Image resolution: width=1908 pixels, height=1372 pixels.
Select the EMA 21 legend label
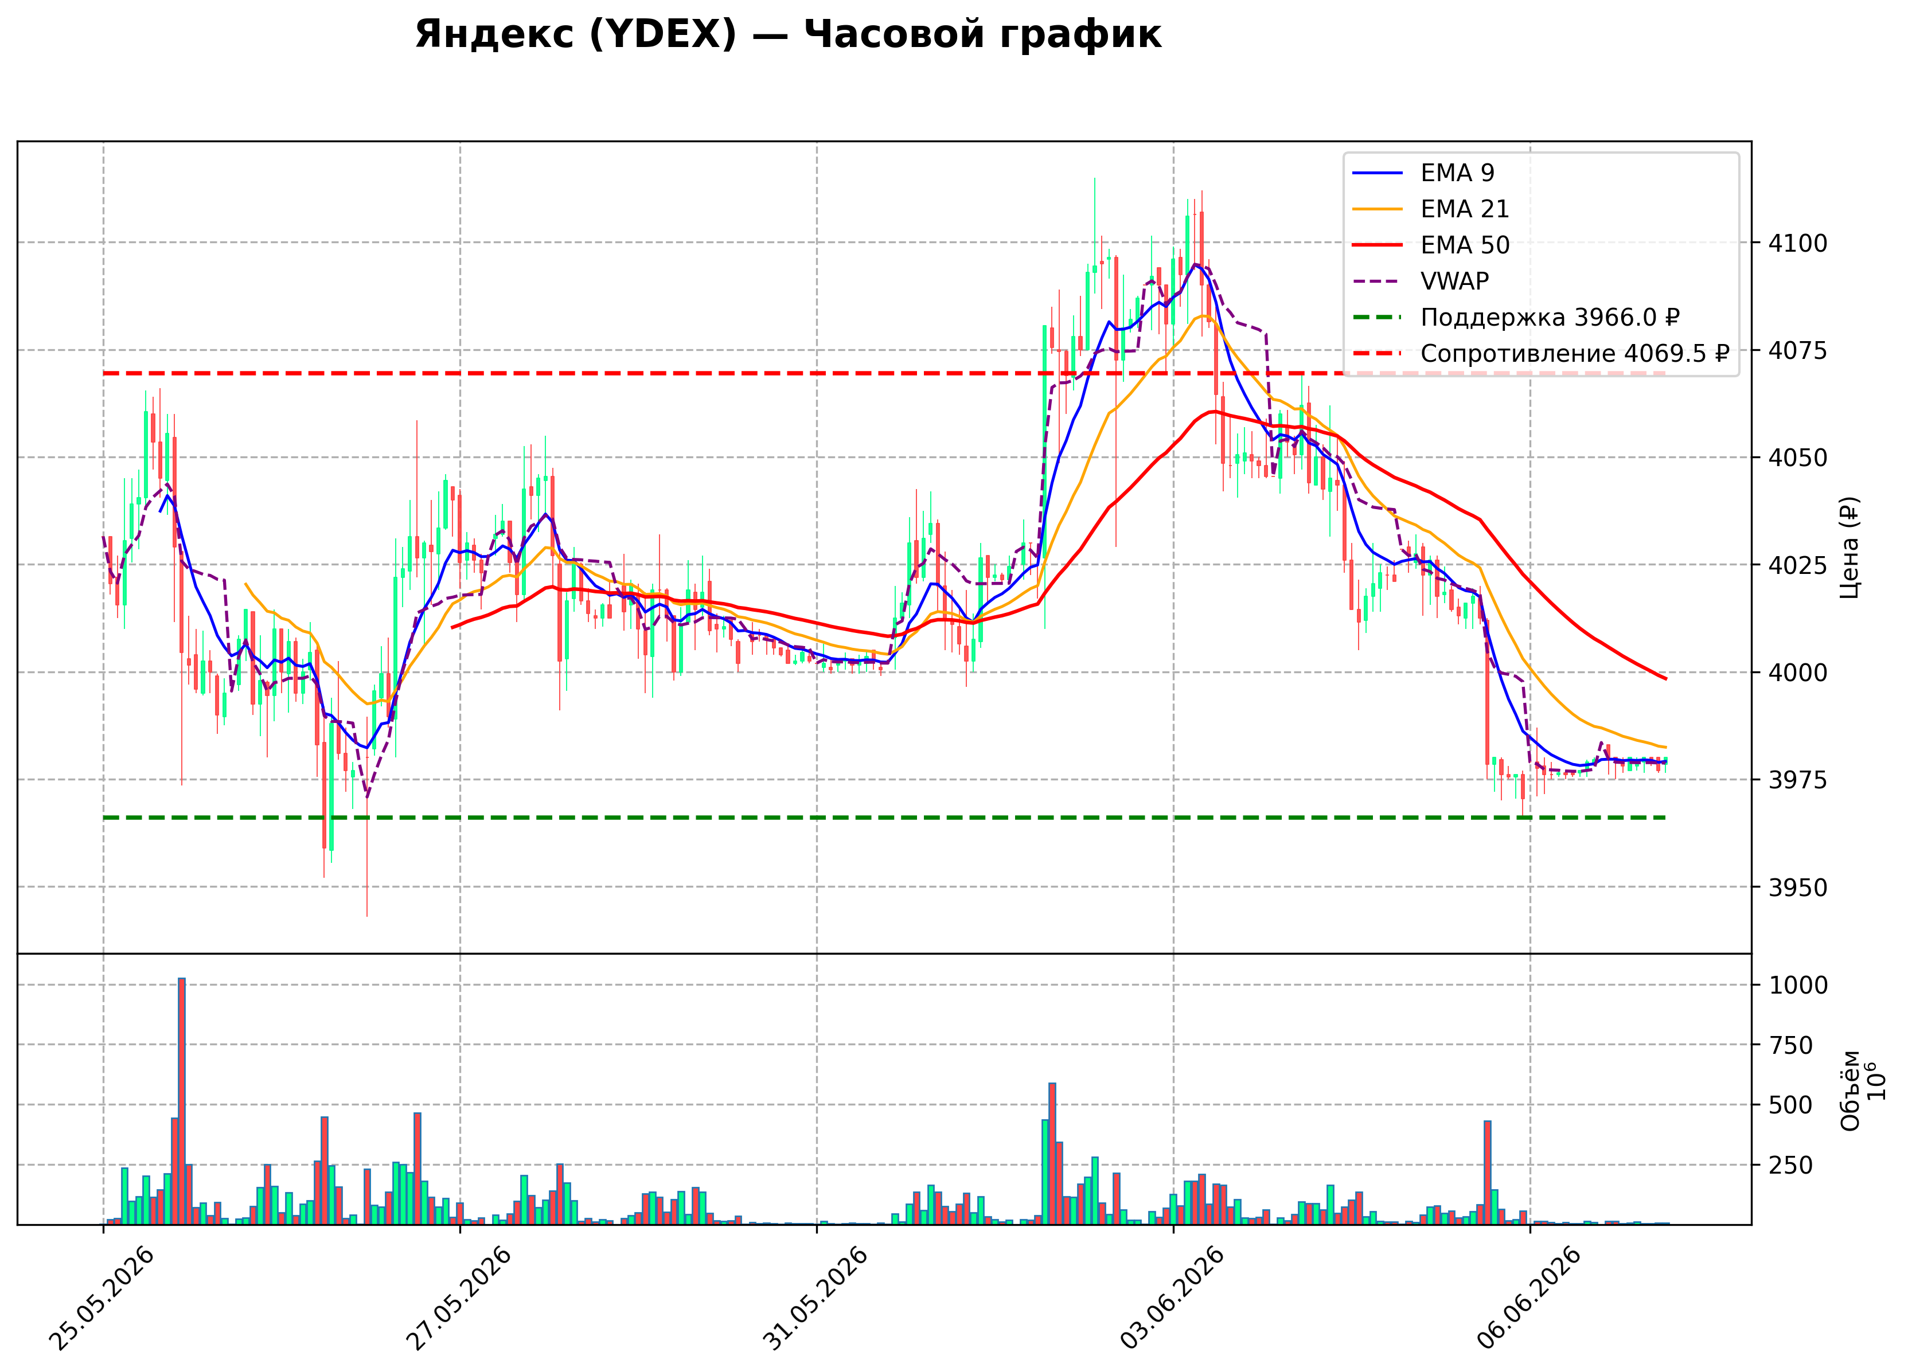pyautogui.click(x=1465, y=209)
